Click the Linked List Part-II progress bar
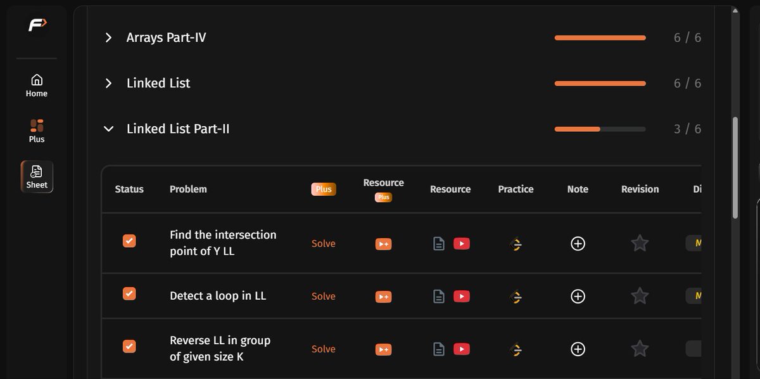 click(x=600, y=129)
